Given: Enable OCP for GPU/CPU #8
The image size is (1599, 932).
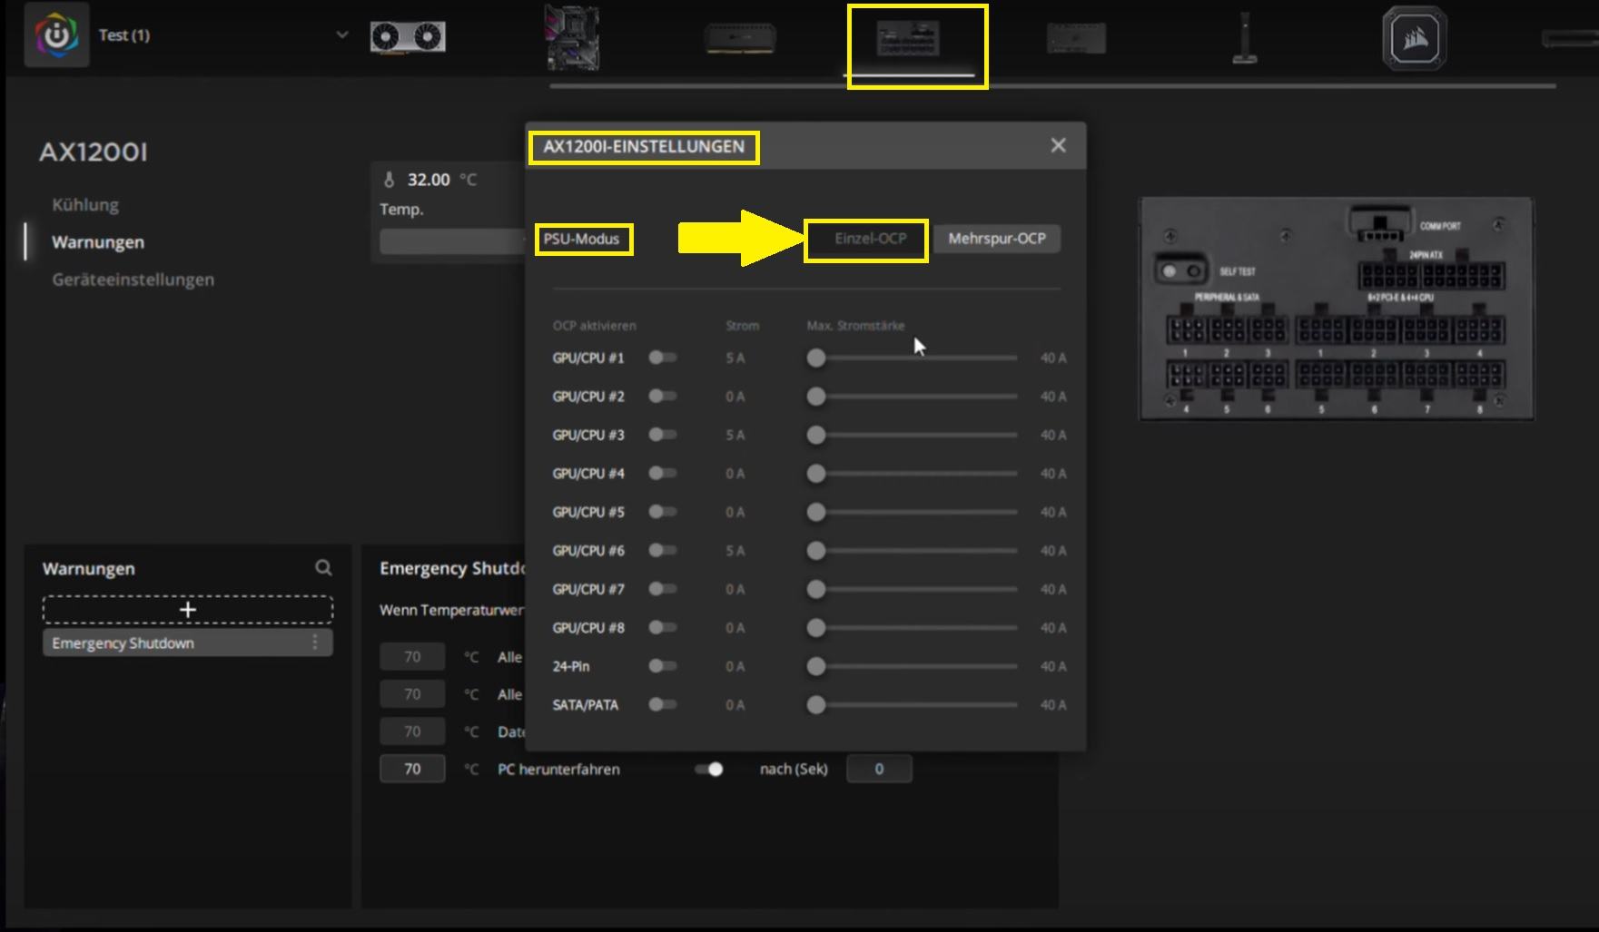Looking at the screenshot, I should 663,628.
